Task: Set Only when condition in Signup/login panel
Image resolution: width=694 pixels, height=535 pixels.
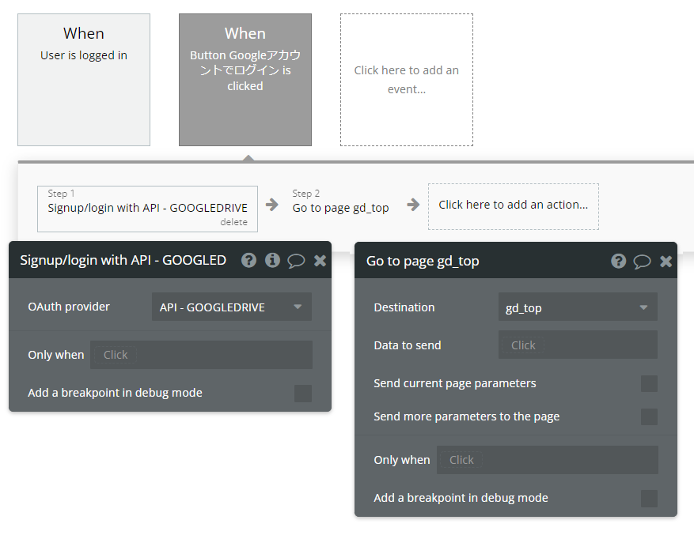Action: pyautogui.click(x=201, y=355)
